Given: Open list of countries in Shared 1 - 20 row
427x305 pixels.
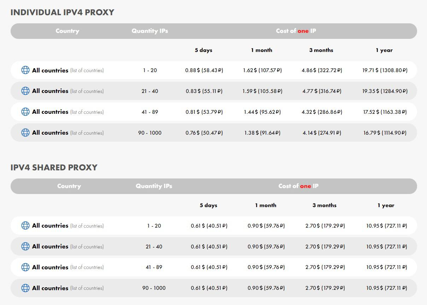Looking at the screenshot, I should point(87,226).
